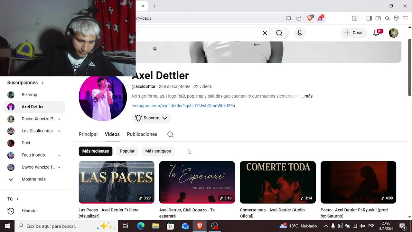Search within the Axel Dettler channel

pyautogui.click(x=170, y=134)
